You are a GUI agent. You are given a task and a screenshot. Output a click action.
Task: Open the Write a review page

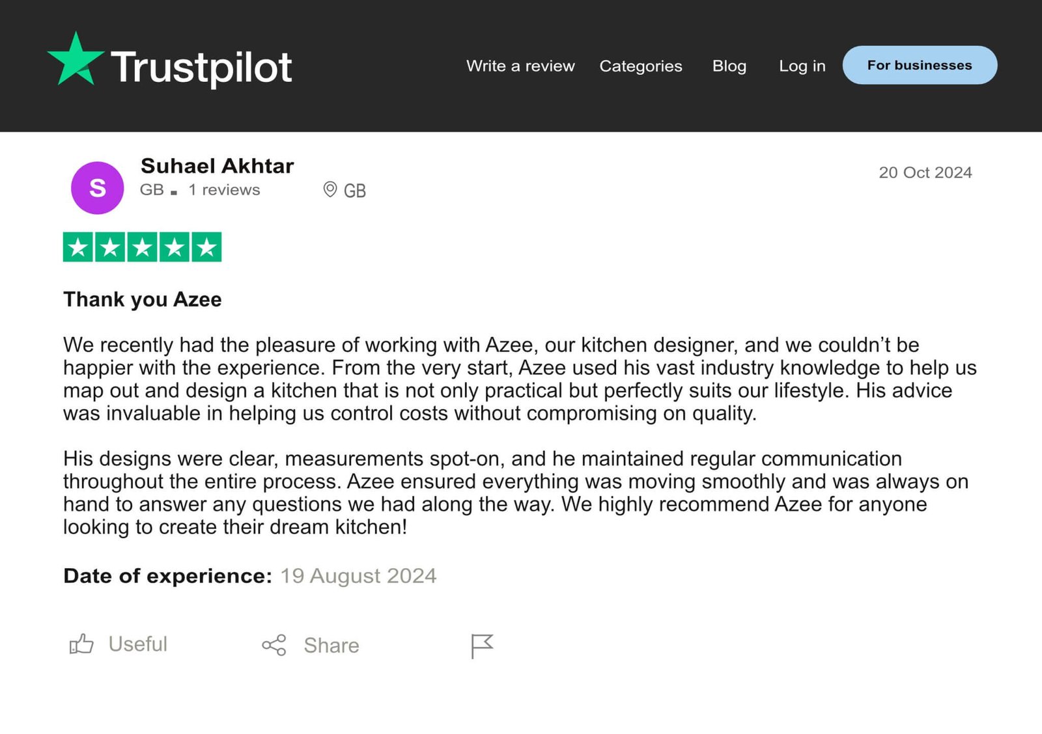(x=520, y=66)
